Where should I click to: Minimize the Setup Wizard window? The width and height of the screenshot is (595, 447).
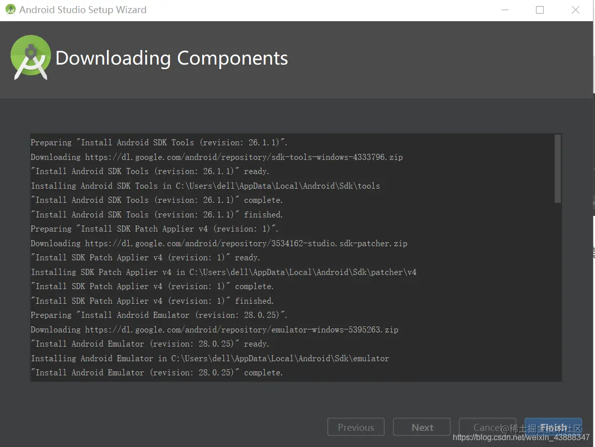click(x=504, y=10)
